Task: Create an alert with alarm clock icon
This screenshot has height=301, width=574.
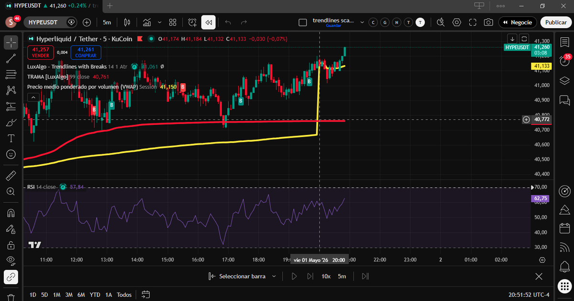Action: [x=192, y=22]
